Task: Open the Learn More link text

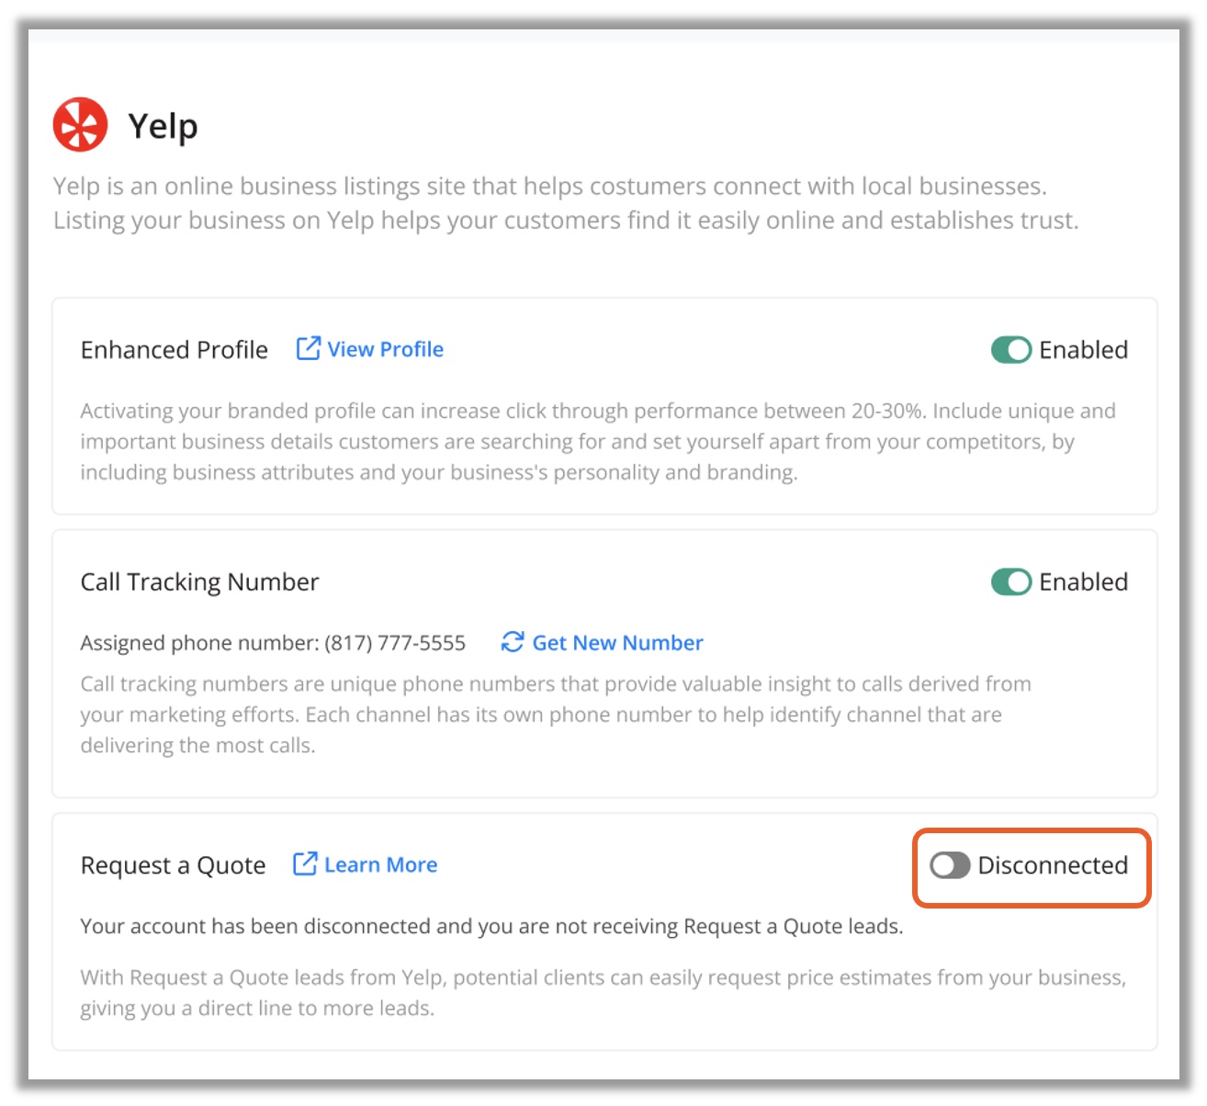Action: click(380, 864)
